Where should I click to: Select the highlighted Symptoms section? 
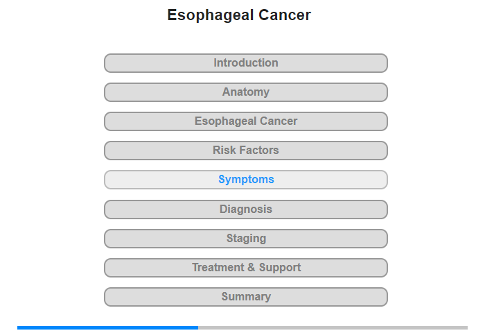(245, 180)
